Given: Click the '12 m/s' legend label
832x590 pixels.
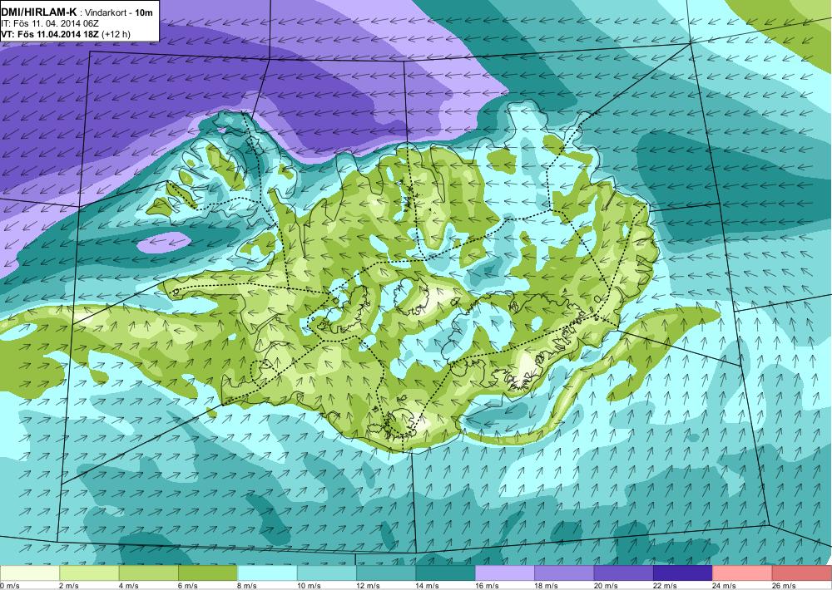Looking at the screenshot, I should [369, 586].
